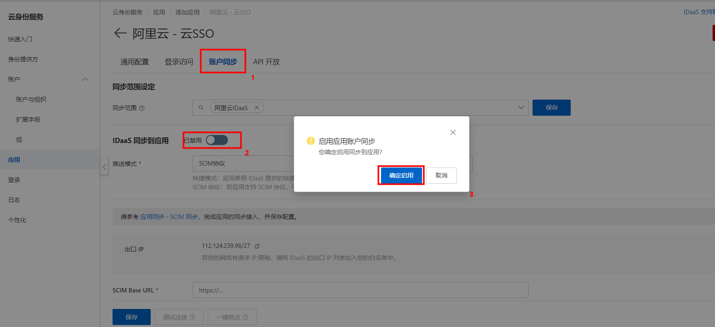Click 添加应用 in the breadcrumb
This screenshot has height=327, width=715.
(x=187, y=12)
